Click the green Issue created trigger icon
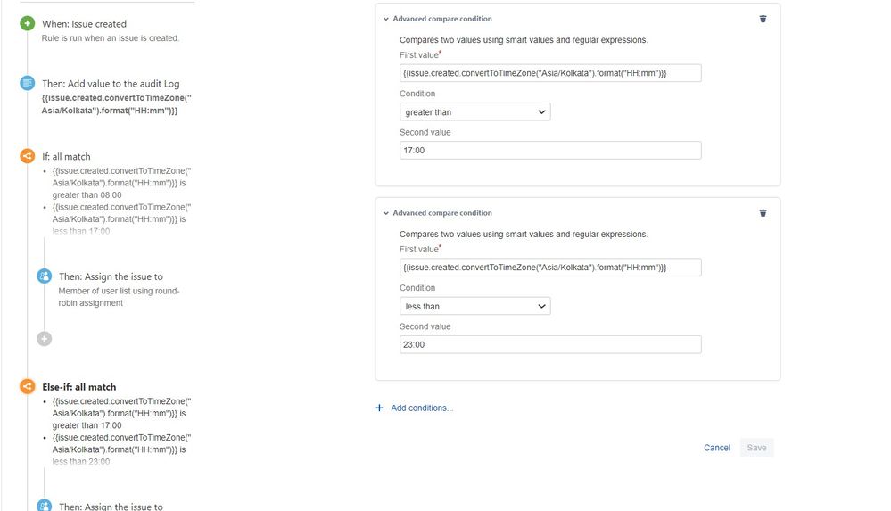Image resolution: width=891 pixels, height=511 pixels. (x=28, y=24)
